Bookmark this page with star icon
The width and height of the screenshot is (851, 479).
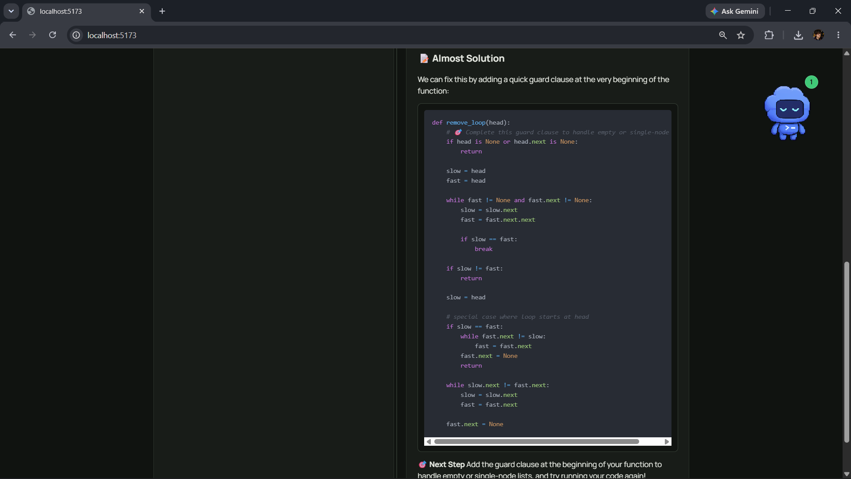point(741,35)
